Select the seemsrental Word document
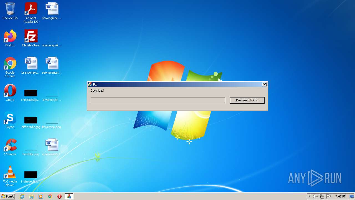Screen dimensions: 355x200 [x=52, y=66]
